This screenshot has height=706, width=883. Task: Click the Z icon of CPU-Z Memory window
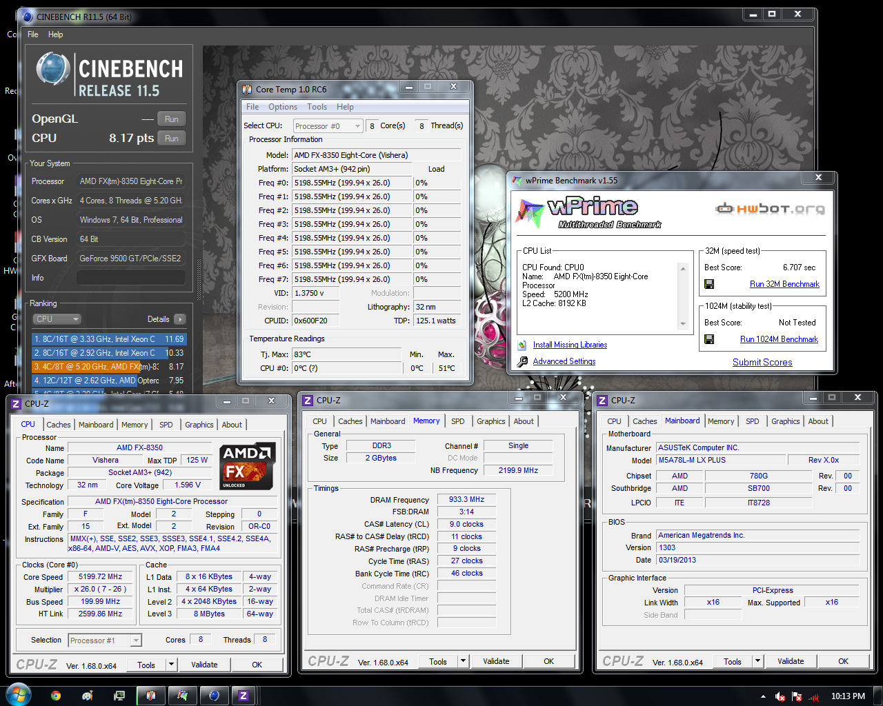click(308, 401)
